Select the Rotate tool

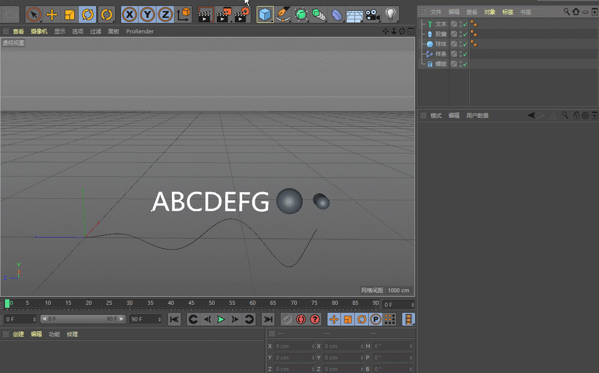[88, 14]
